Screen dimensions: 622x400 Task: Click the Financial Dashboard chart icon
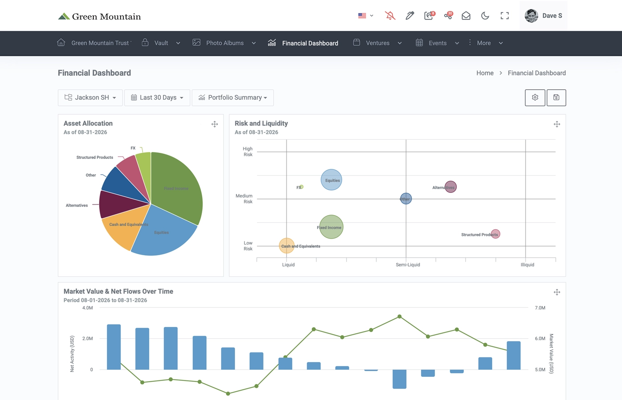coord(272,43)
